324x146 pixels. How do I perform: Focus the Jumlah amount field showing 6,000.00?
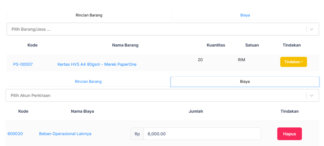pyautogui.click(x=202, y=134)
